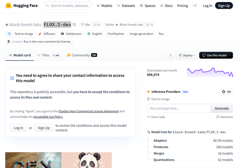View the 12.5k likes count
Screen dimensions: 241x168
click(x=96, y=24)
